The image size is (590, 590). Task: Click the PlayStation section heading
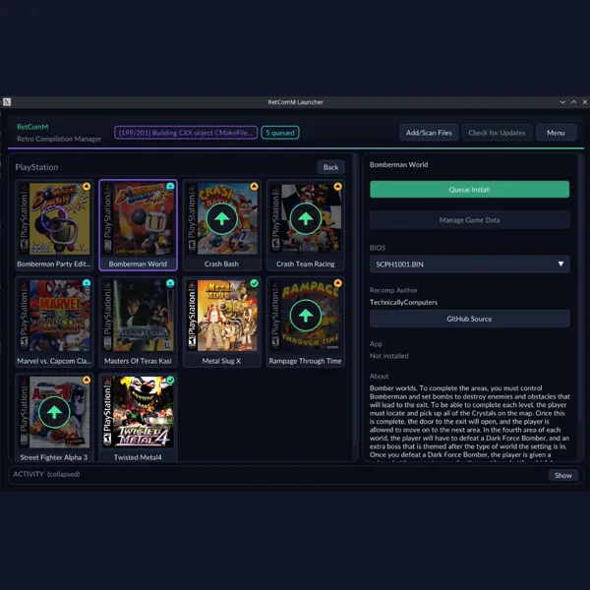(x=36, y=167)
